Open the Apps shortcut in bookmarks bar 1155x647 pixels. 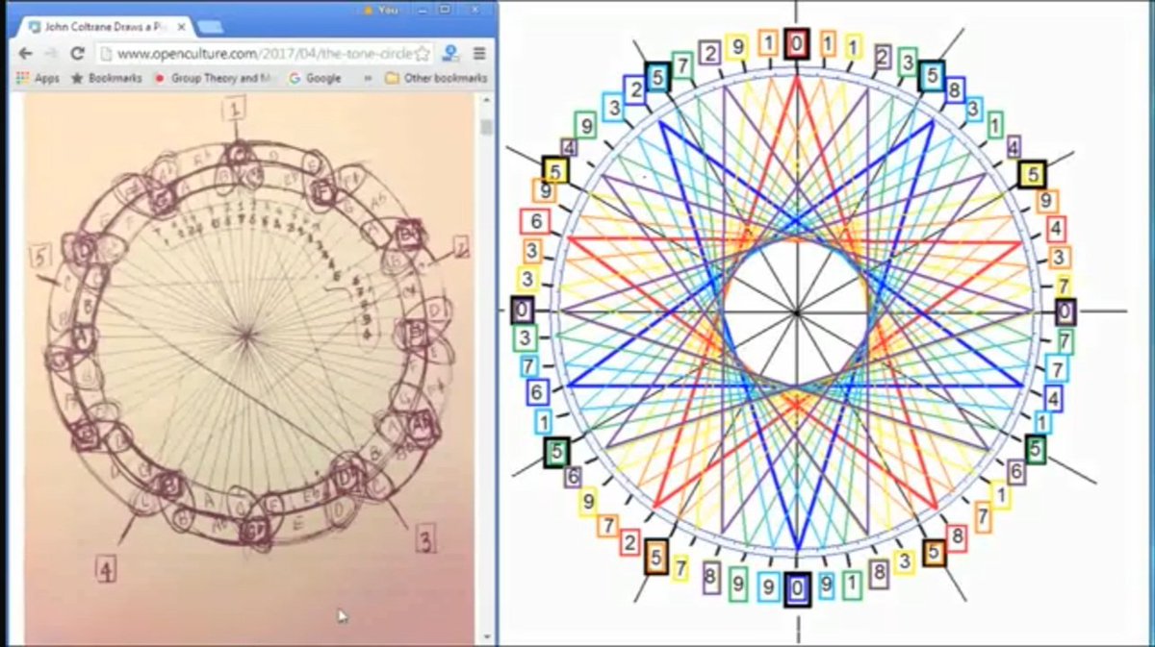pos(38,78)
